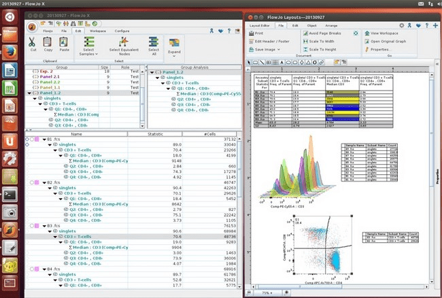Click the Print icon in Layouts window
Screen dimensions: 442x298
coord(250,33)
